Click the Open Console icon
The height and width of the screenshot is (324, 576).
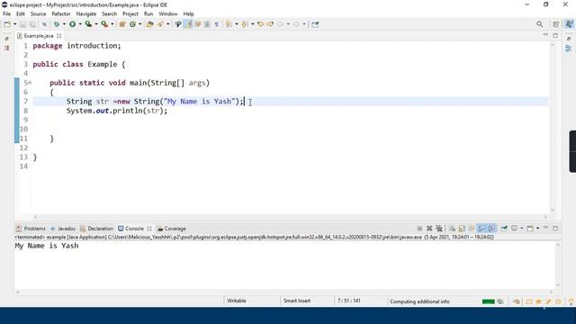[530, 229]
